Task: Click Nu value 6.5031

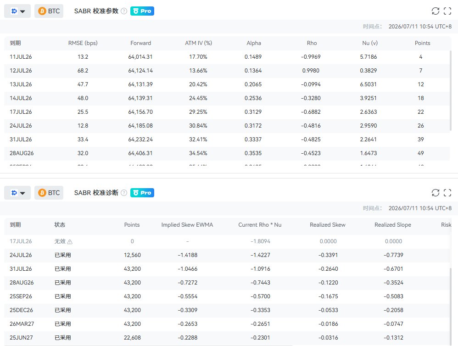Action: 369,84
